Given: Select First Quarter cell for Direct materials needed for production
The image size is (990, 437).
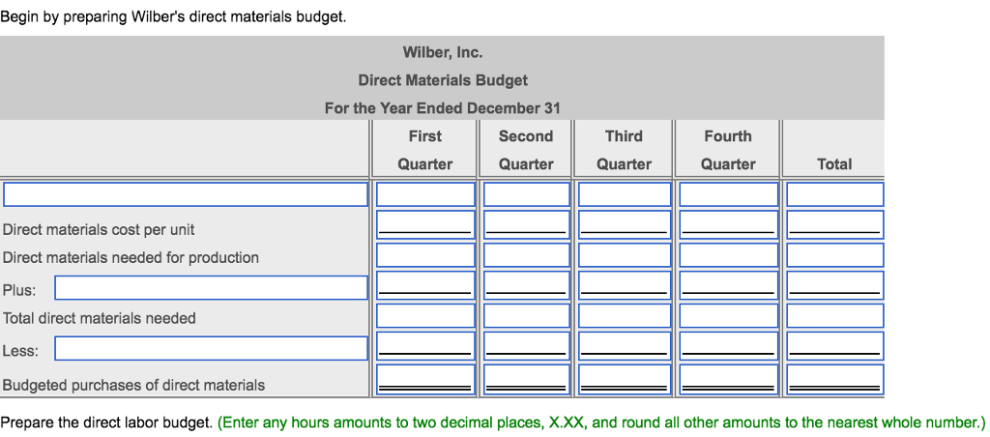Looking at the screenshot, I should (x=425, y=255).
